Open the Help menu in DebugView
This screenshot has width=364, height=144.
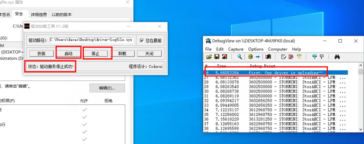point(296,49)
